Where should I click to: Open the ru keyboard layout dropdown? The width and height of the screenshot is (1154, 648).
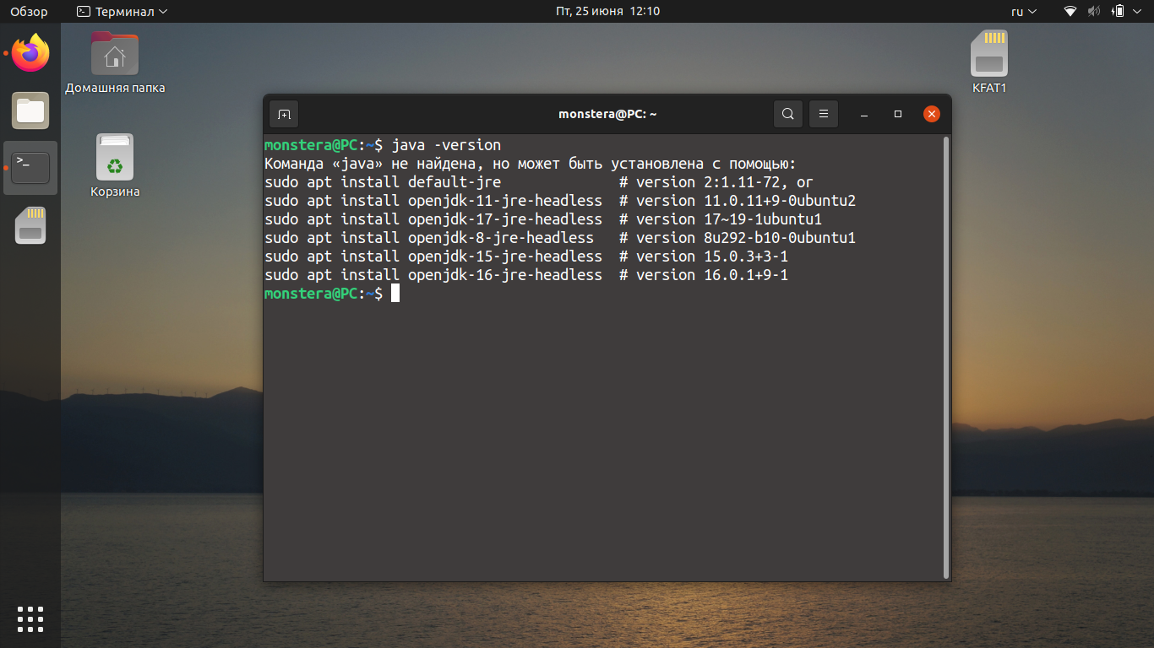pyautogui.click(x=1024, y=11)
